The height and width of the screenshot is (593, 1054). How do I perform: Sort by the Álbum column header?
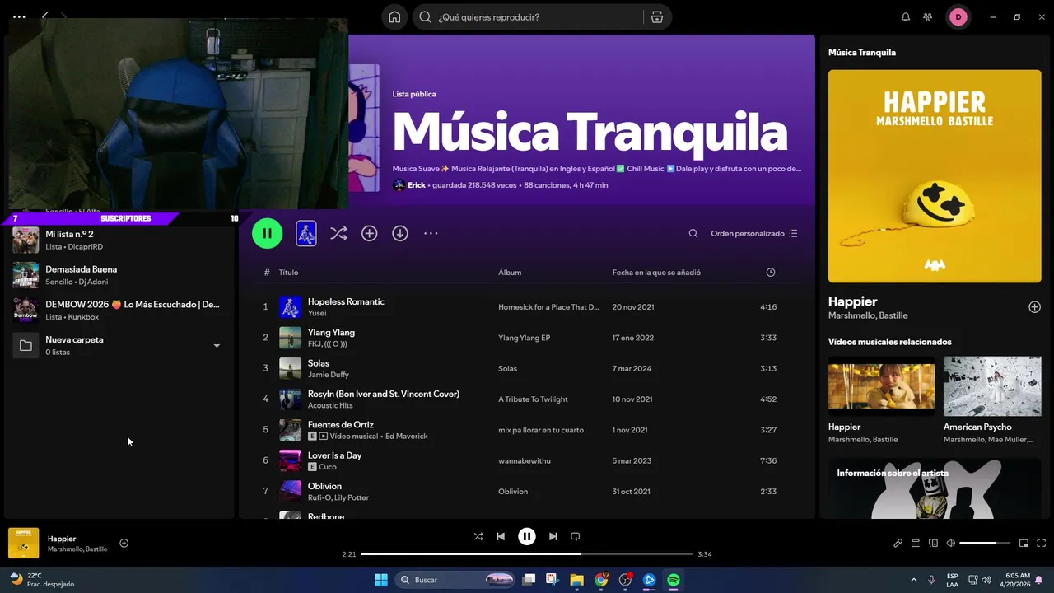click(x=510, y=273)
